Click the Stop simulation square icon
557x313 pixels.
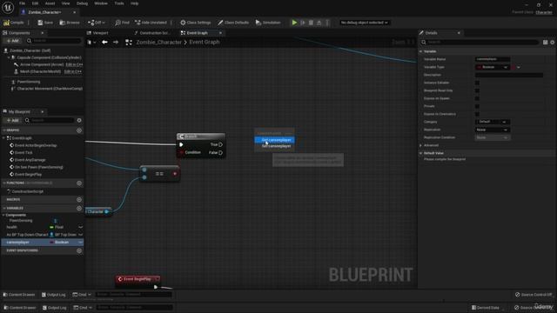tap(311, 23)
